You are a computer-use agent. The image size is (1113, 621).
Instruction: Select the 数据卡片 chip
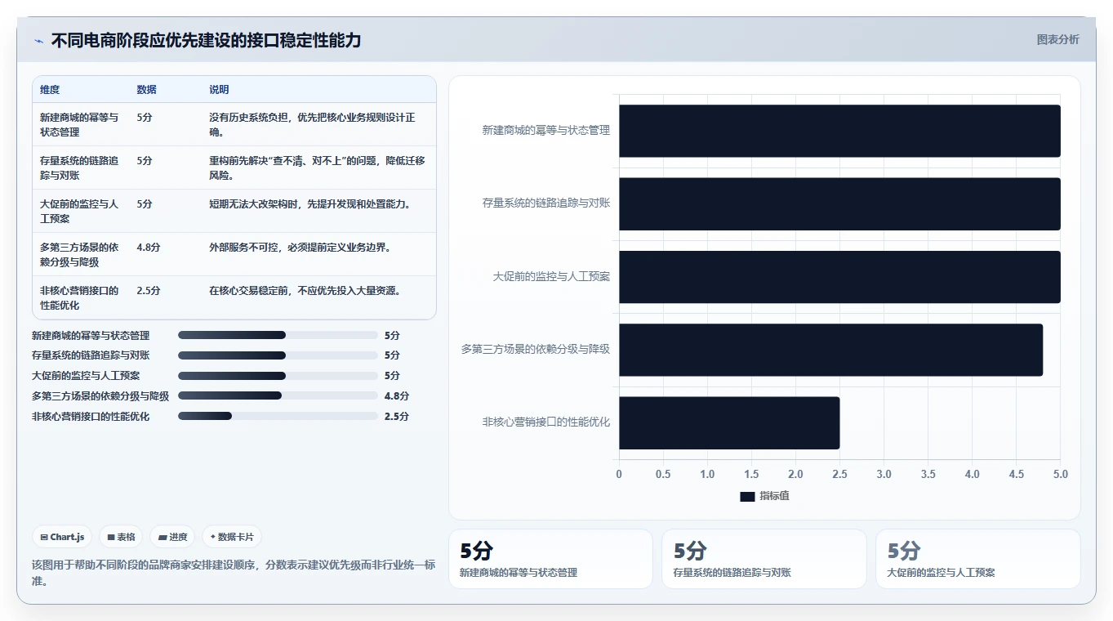[232, 537]
